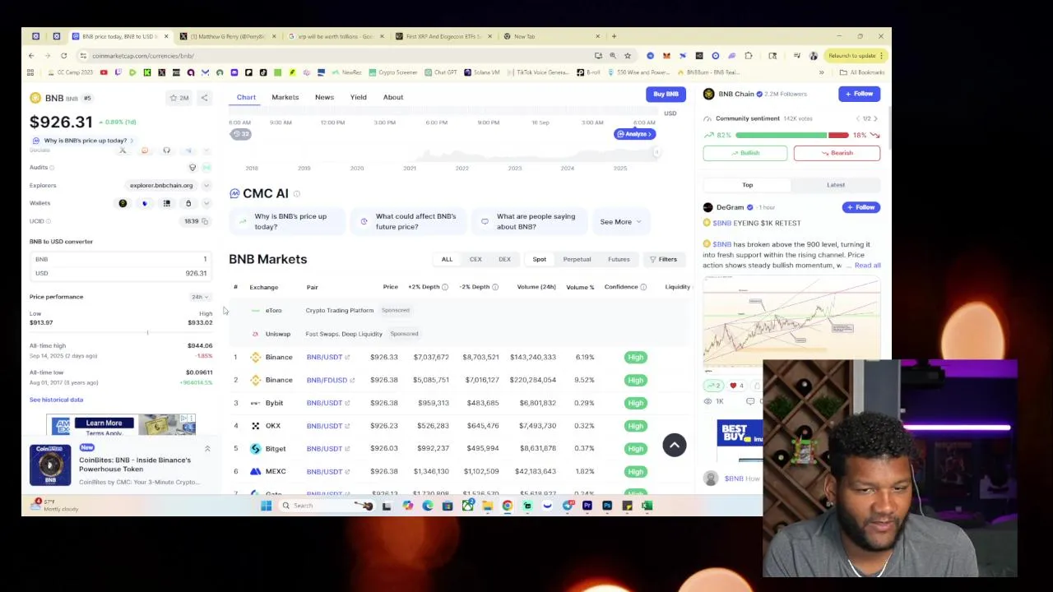Share BNB page with the share icon
This screenshot has height=592, width=1053.
(x=204, y=98)
